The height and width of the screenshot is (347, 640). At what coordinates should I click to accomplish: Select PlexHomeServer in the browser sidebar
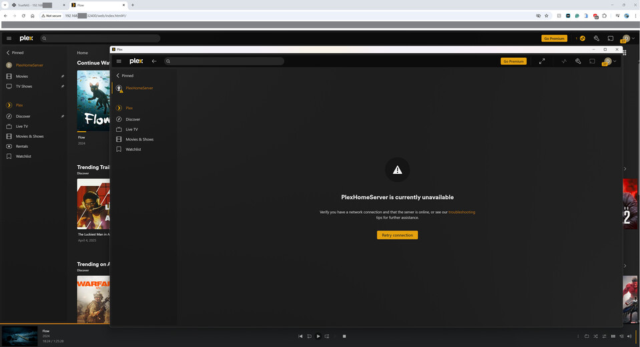29,65
